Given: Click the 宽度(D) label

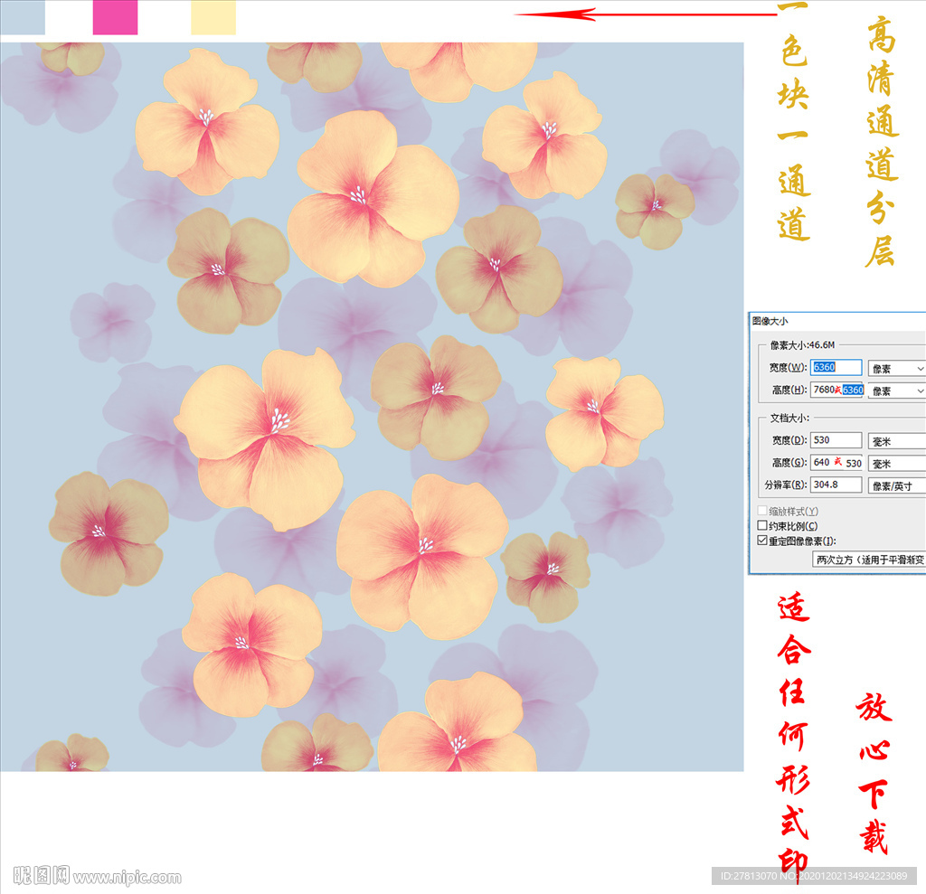Looking at the screenshot, I should tap(789, 440).
